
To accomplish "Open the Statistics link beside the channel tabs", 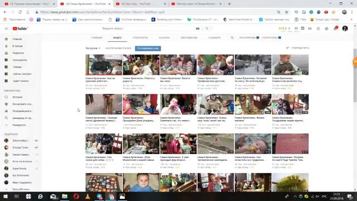I will click(272, 37).
